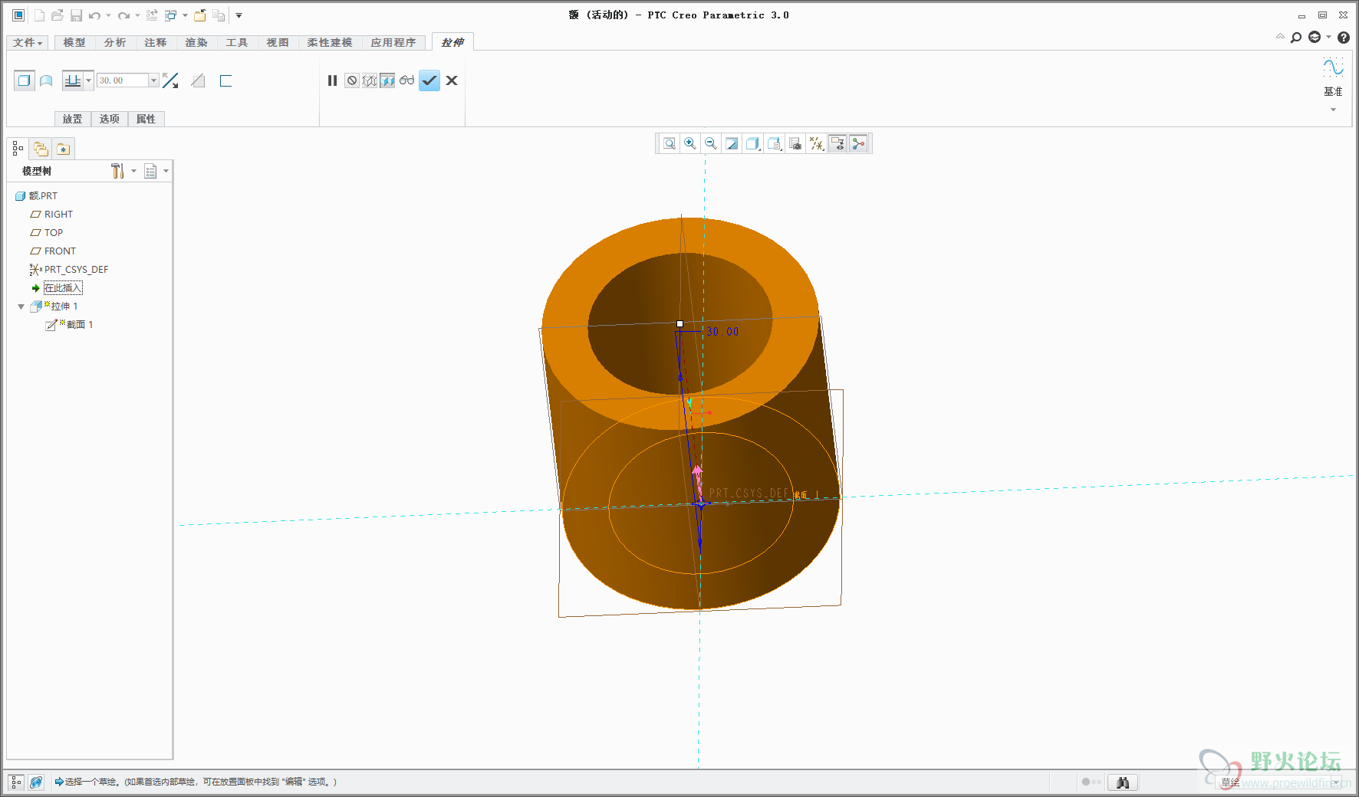Viewport: 1359px width, 797px height.
Task: Click the Close window folder icon
Action: 200,15
